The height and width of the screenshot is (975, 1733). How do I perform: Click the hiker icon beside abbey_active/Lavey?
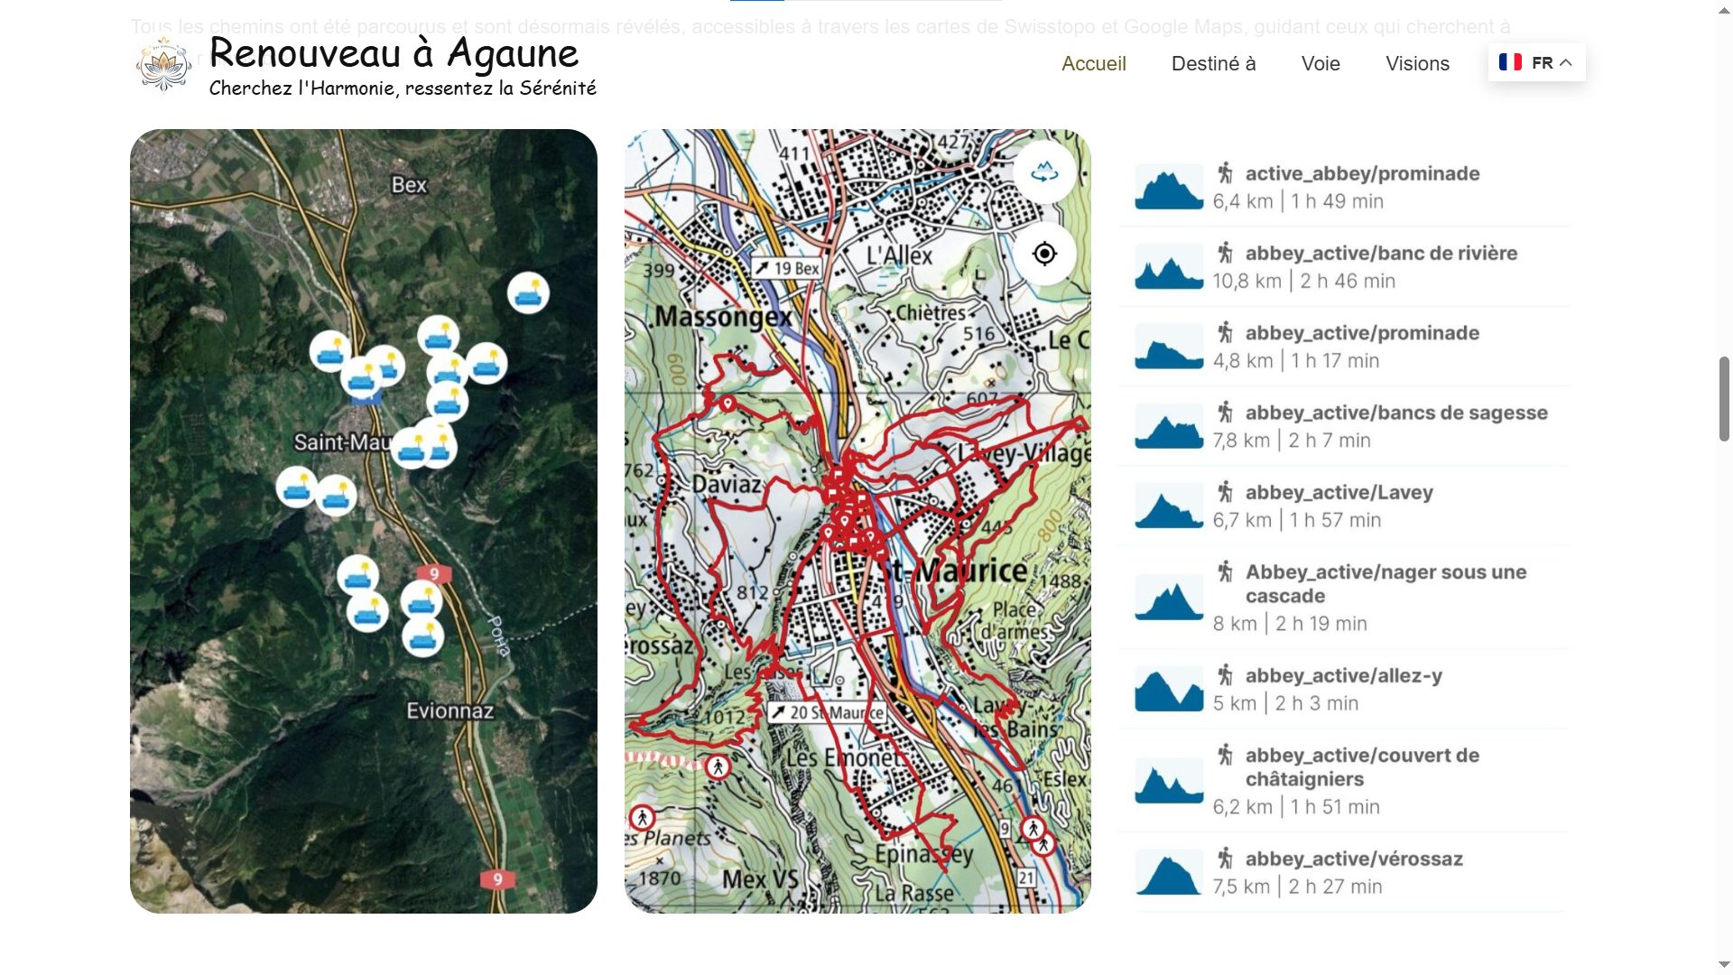[x=1225, y=492]
